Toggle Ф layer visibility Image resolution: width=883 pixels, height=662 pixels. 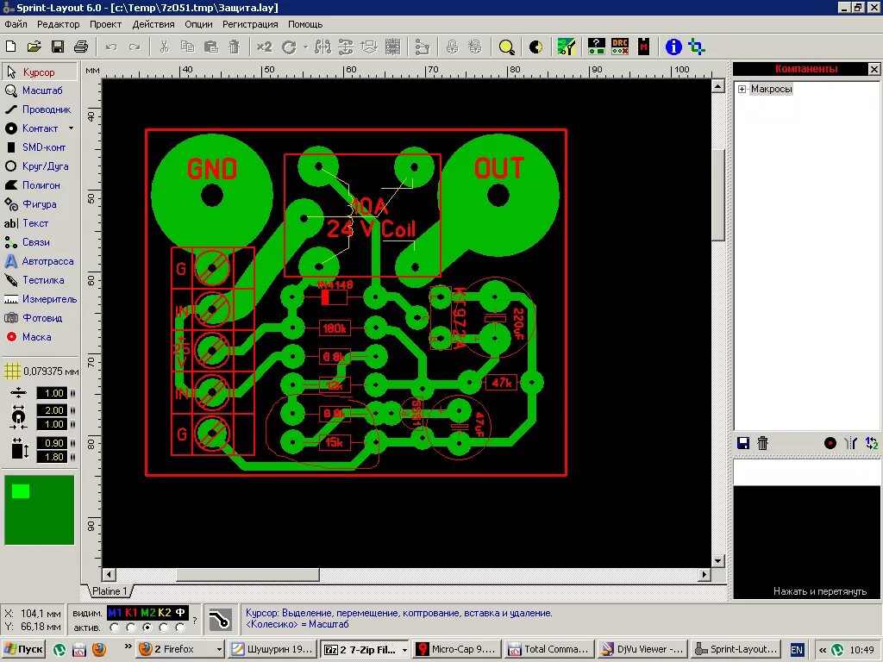[180, 613]
